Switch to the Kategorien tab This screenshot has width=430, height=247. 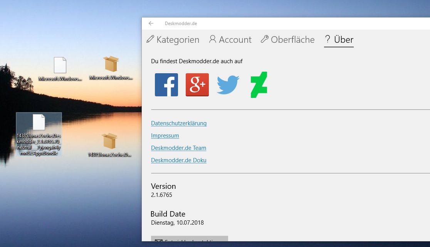[x=173, y=40]
